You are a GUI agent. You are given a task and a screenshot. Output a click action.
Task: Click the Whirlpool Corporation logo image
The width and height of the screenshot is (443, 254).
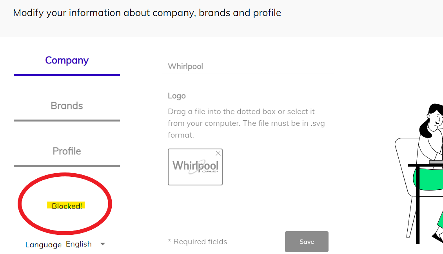coord(195,167)
